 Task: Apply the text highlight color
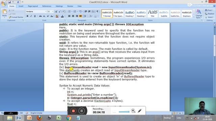coord(57,16)
